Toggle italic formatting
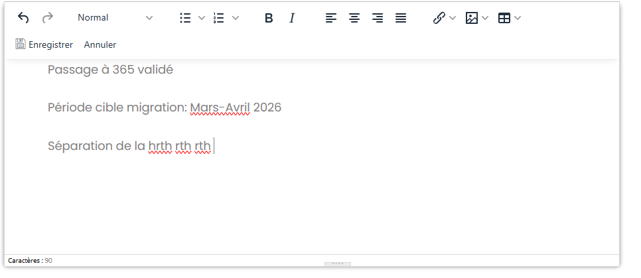The width and height of the screenshot is (641, 278). click(291, 18)
